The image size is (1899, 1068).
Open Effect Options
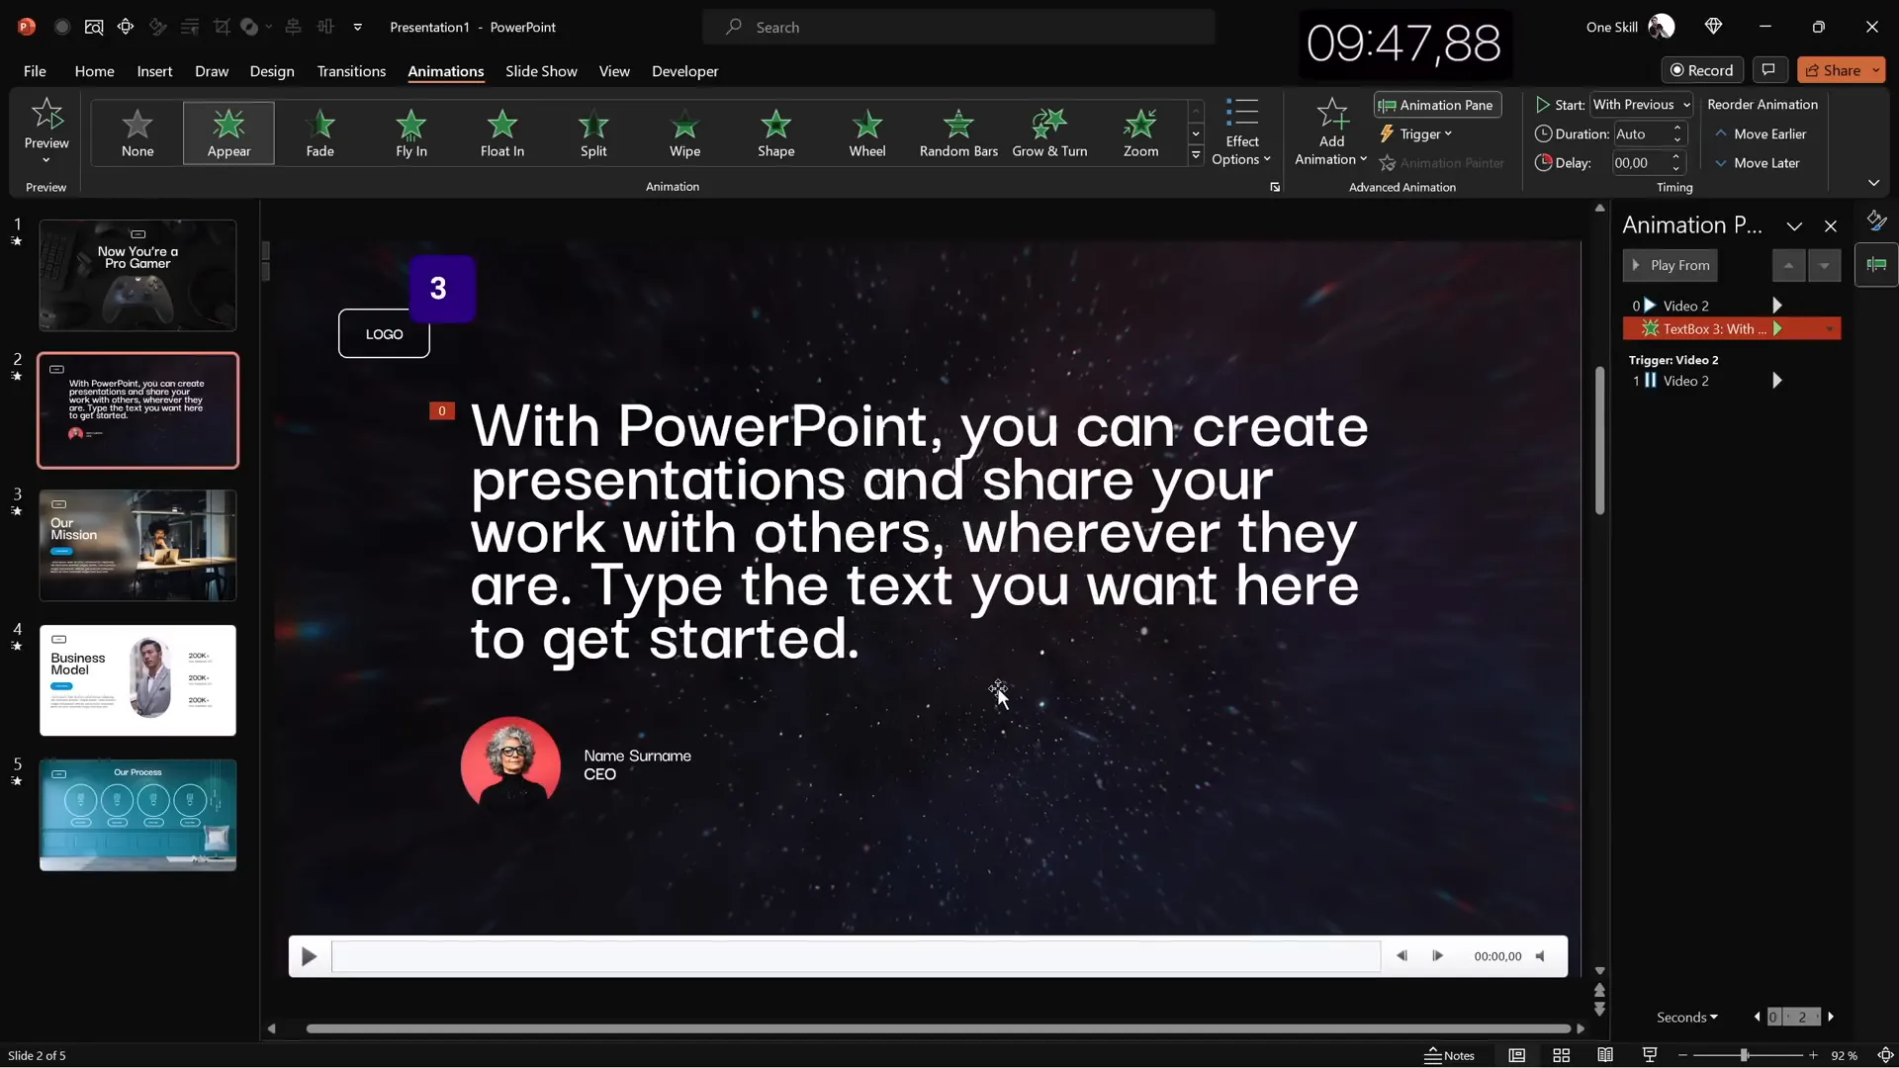(x=1243, y=131)
